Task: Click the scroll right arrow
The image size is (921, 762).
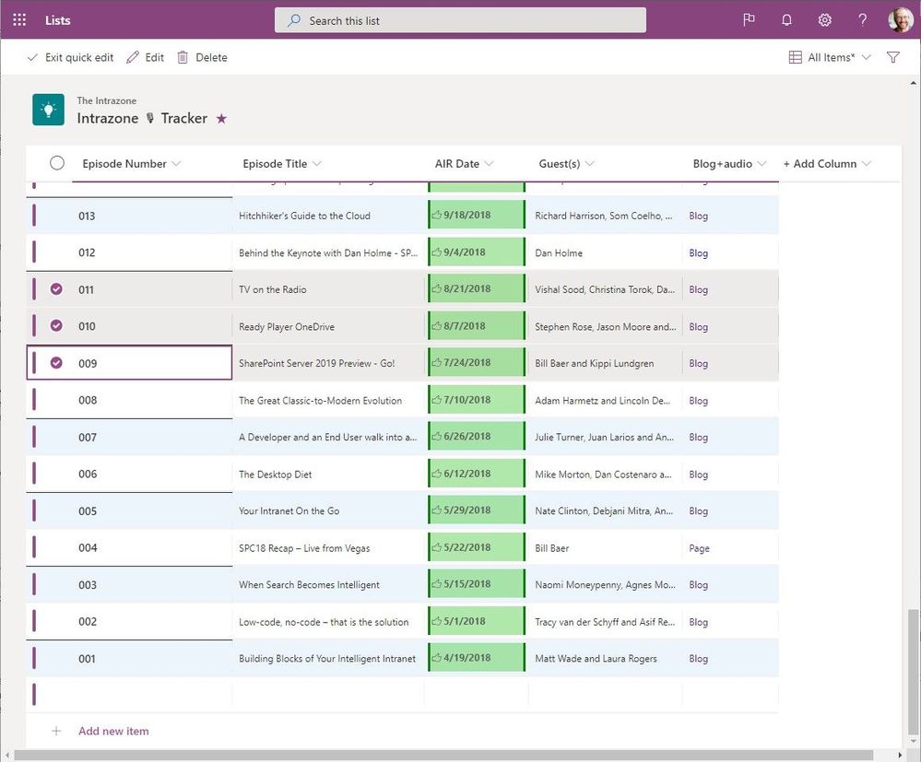Action: (900, 755)
